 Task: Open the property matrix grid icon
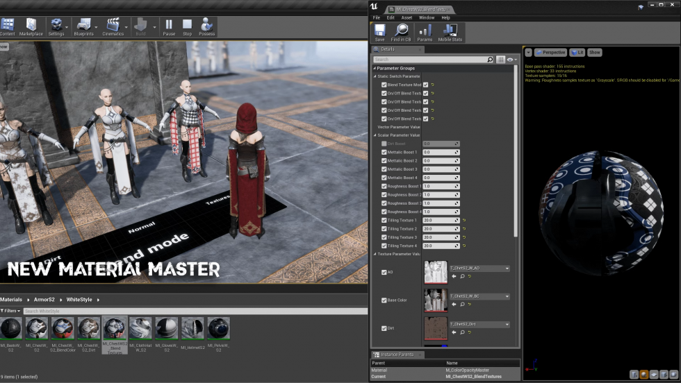pyautogui.click(x=500, y=60)
